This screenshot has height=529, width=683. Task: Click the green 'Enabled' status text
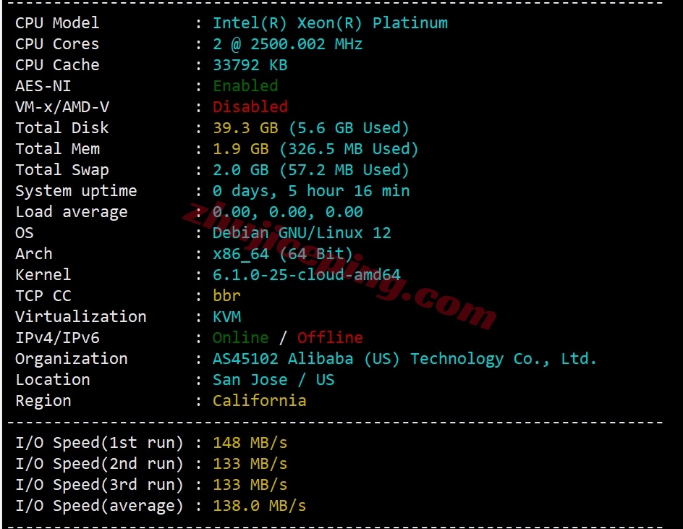coord(245,86)
